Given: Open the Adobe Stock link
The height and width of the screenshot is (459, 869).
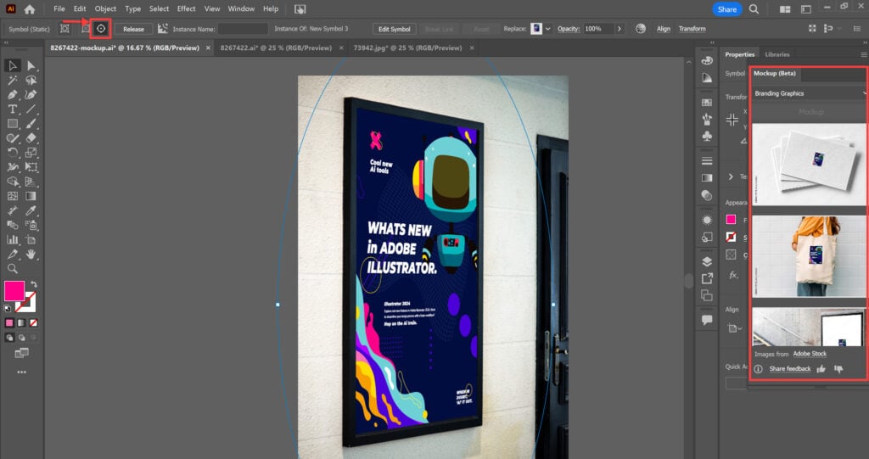Looking at the screenshot, I should [x=809, y=354].
